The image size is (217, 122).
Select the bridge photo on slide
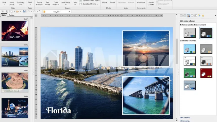pos(146,96)
